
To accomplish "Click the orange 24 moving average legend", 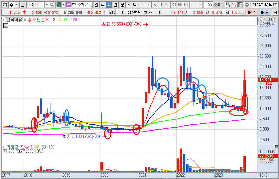I will pyautogui.click(x=60, y=20).
